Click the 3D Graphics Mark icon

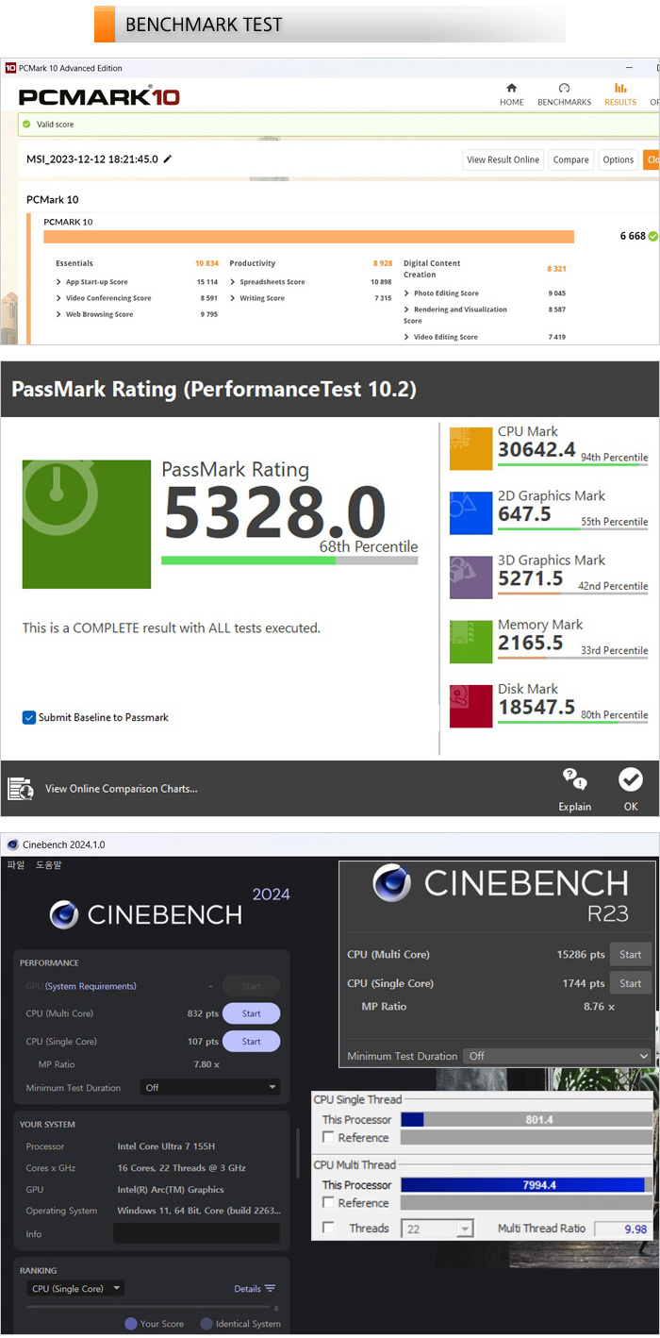coord(470,577)
